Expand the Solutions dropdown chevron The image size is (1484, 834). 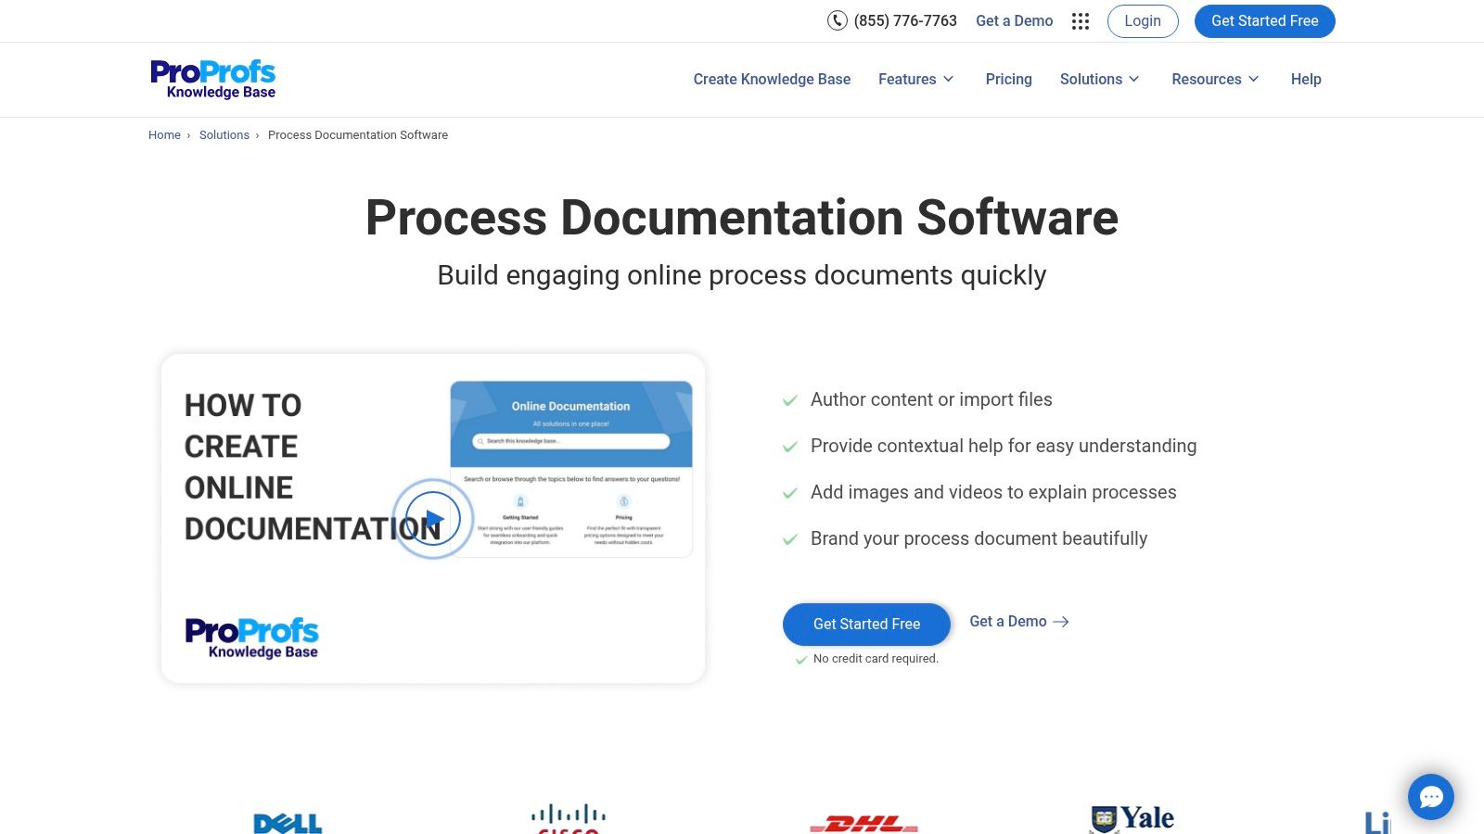[1134, 80]
